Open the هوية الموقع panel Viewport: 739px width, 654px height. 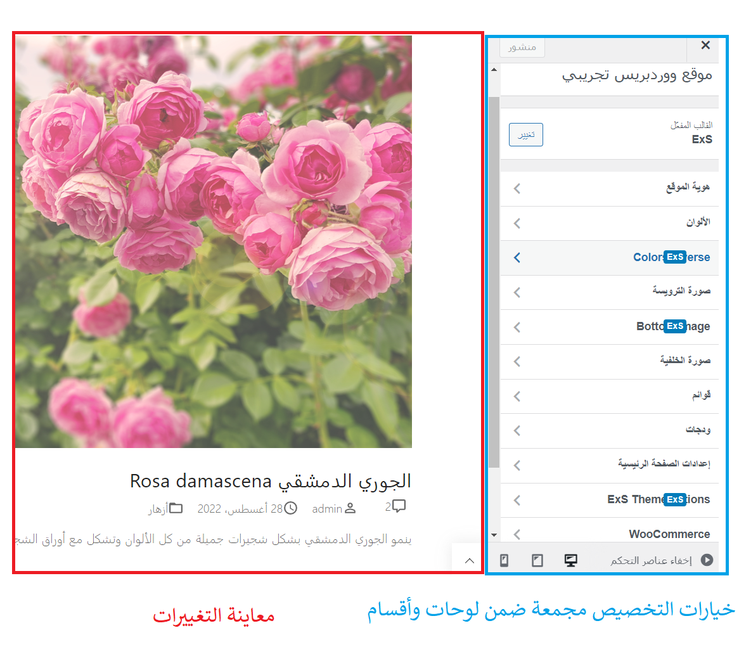(610, 188)
